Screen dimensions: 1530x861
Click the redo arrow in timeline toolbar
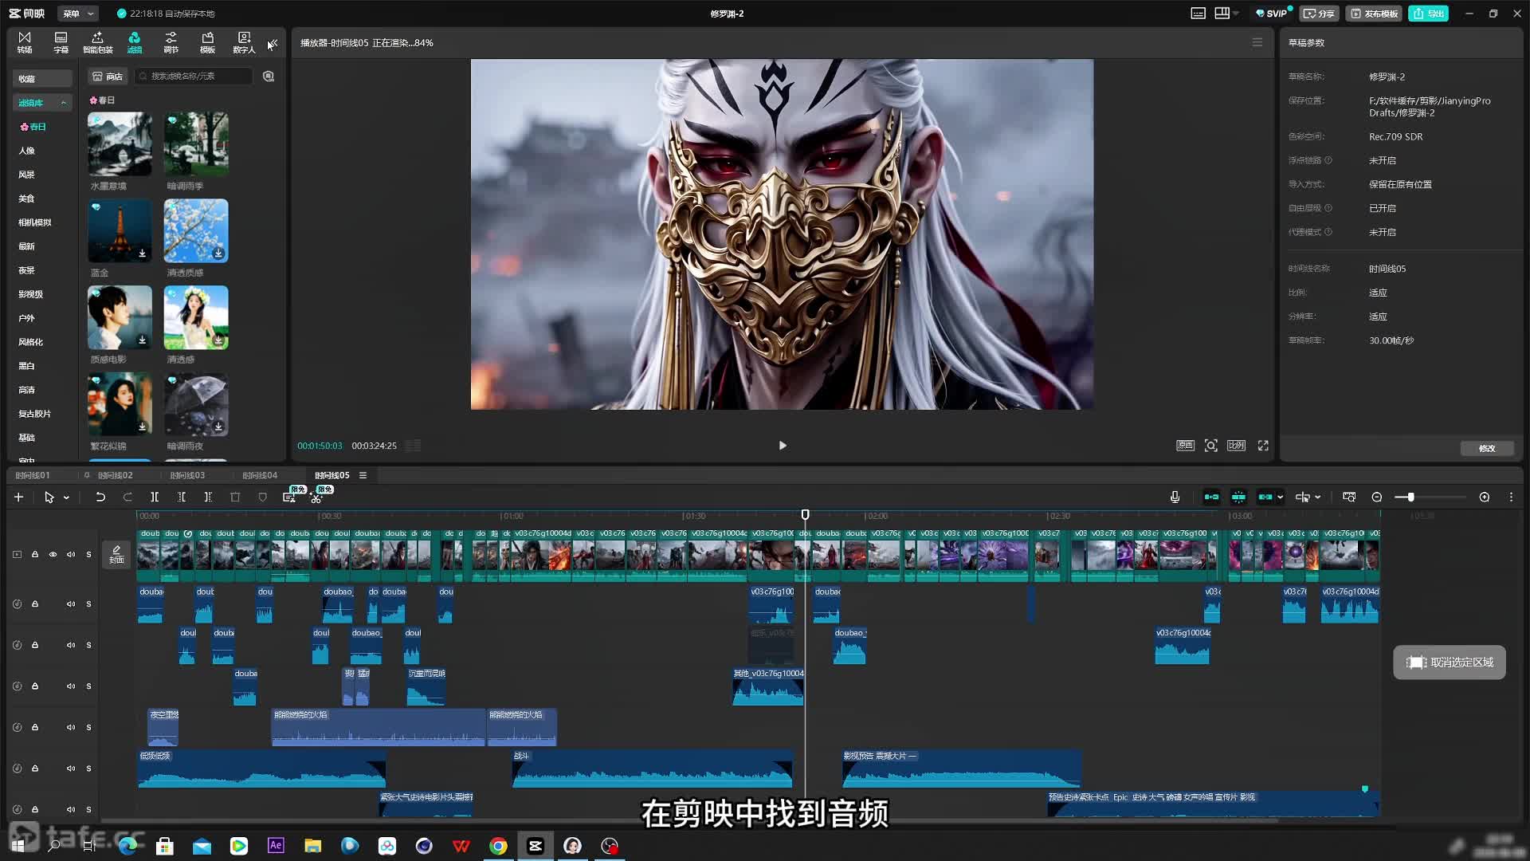tap(127, 497)
